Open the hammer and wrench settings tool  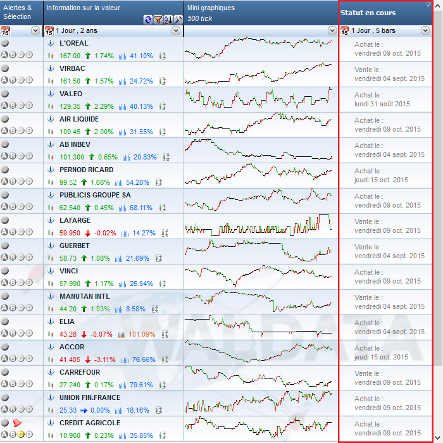point(178,20)
